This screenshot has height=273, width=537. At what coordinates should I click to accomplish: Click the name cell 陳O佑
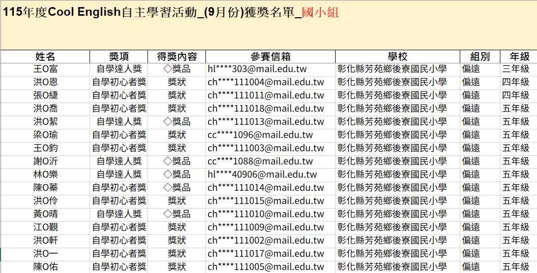[x=45, y=267]
